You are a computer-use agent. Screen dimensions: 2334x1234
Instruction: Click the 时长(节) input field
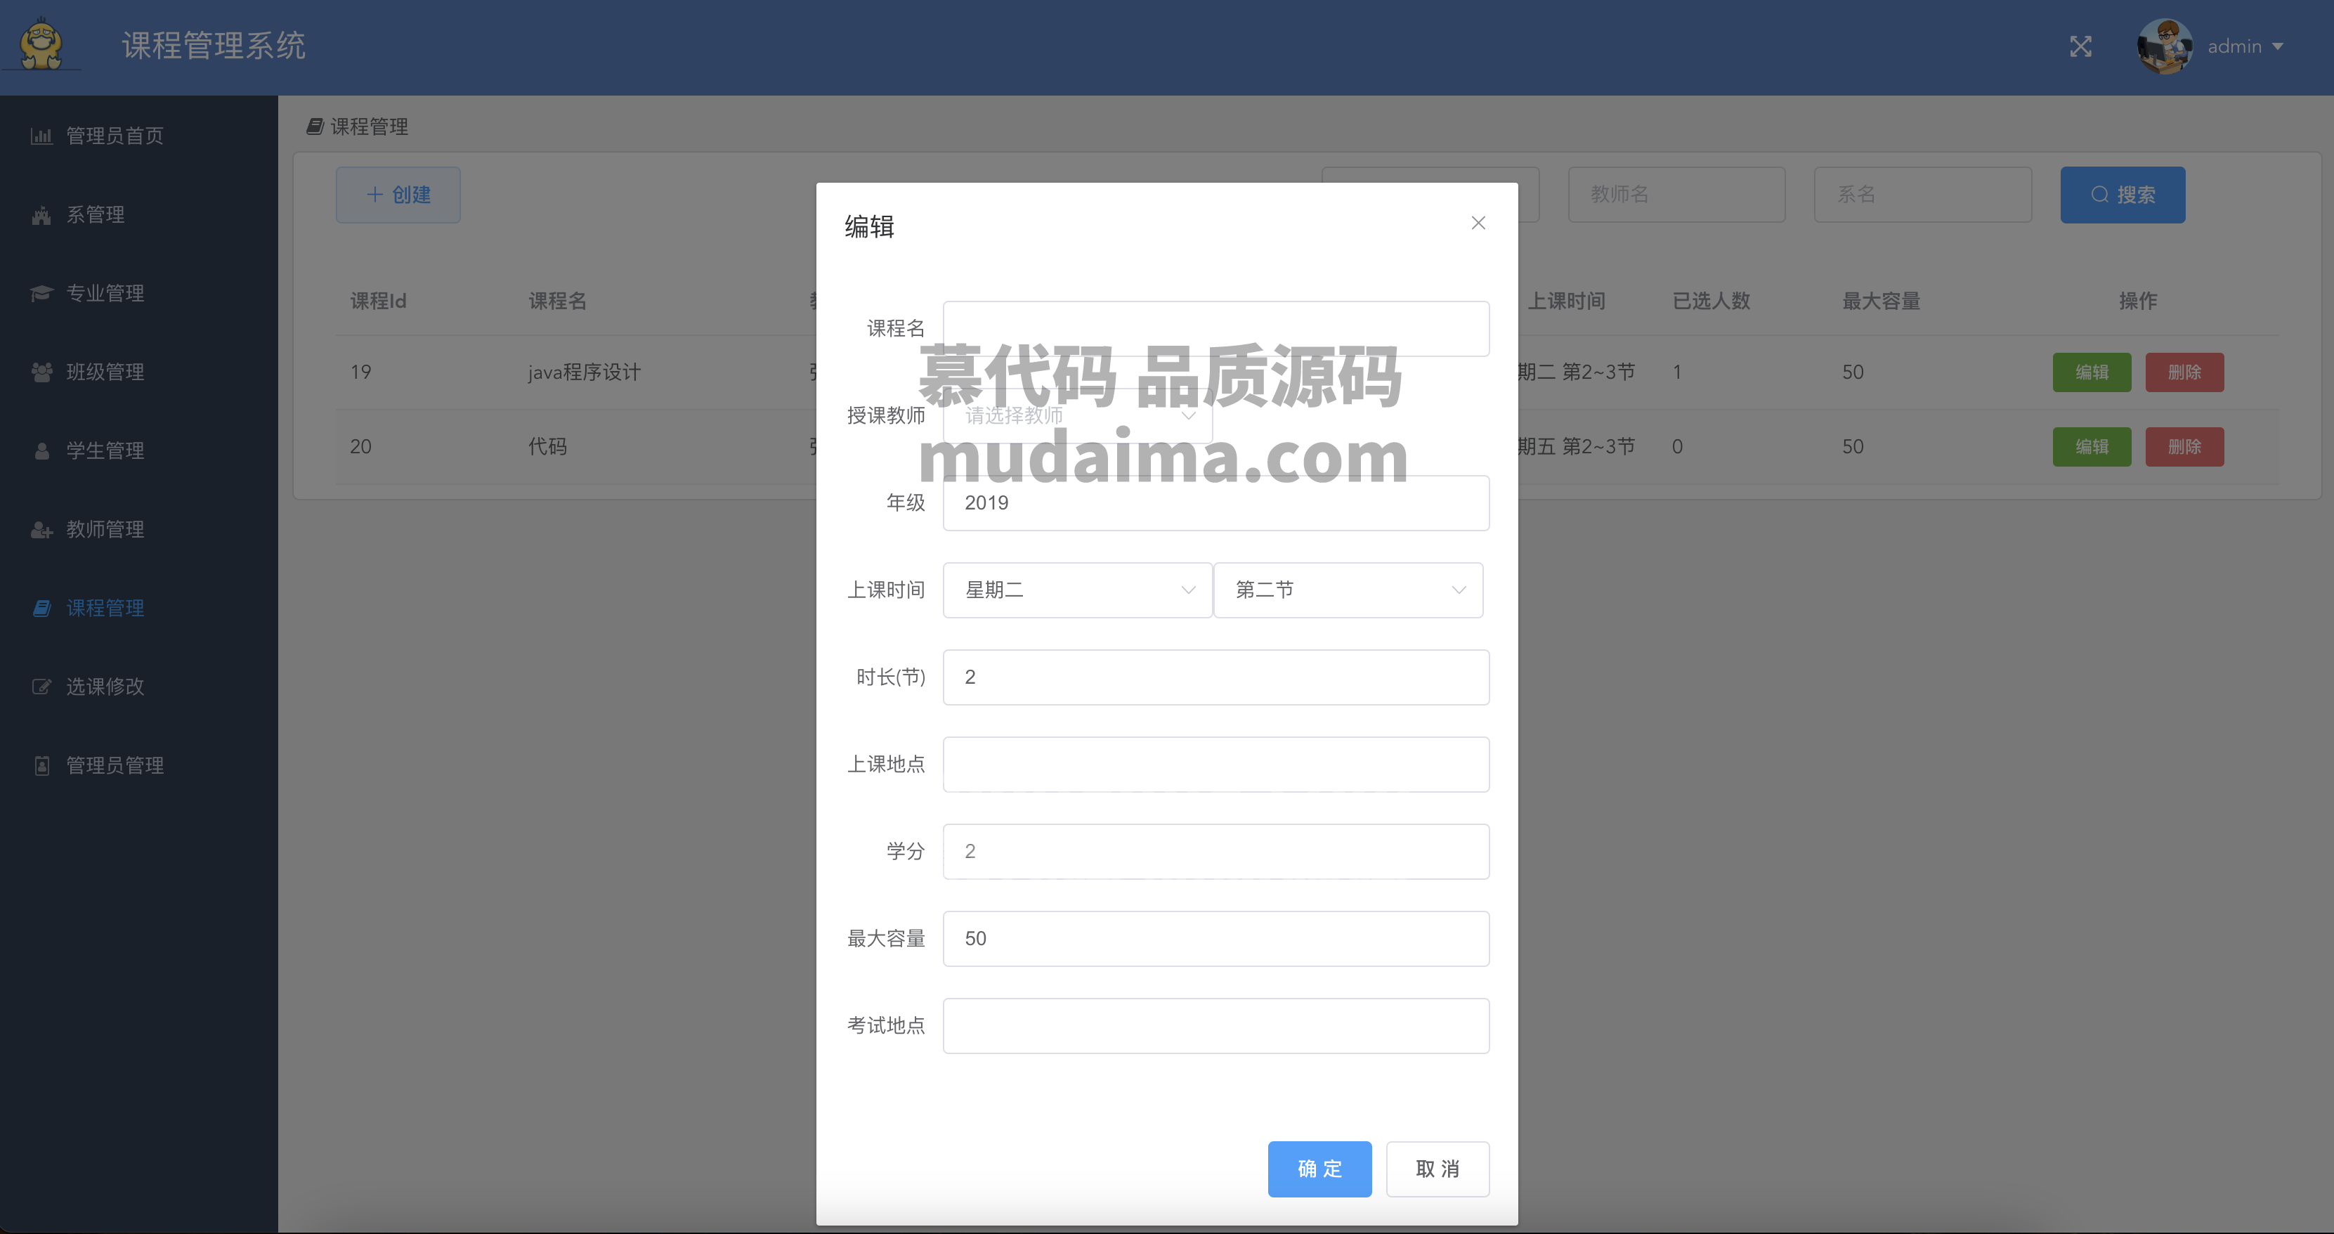(1216, 677)
